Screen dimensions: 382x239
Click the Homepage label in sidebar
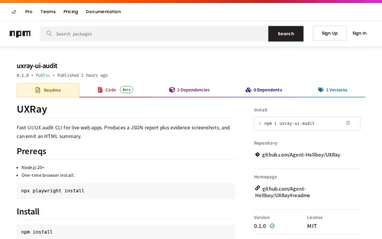click(265, 177)
